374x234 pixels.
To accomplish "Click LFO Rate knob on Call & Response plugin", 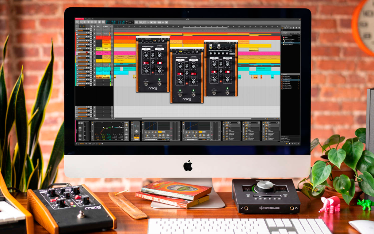I will 180,82.
